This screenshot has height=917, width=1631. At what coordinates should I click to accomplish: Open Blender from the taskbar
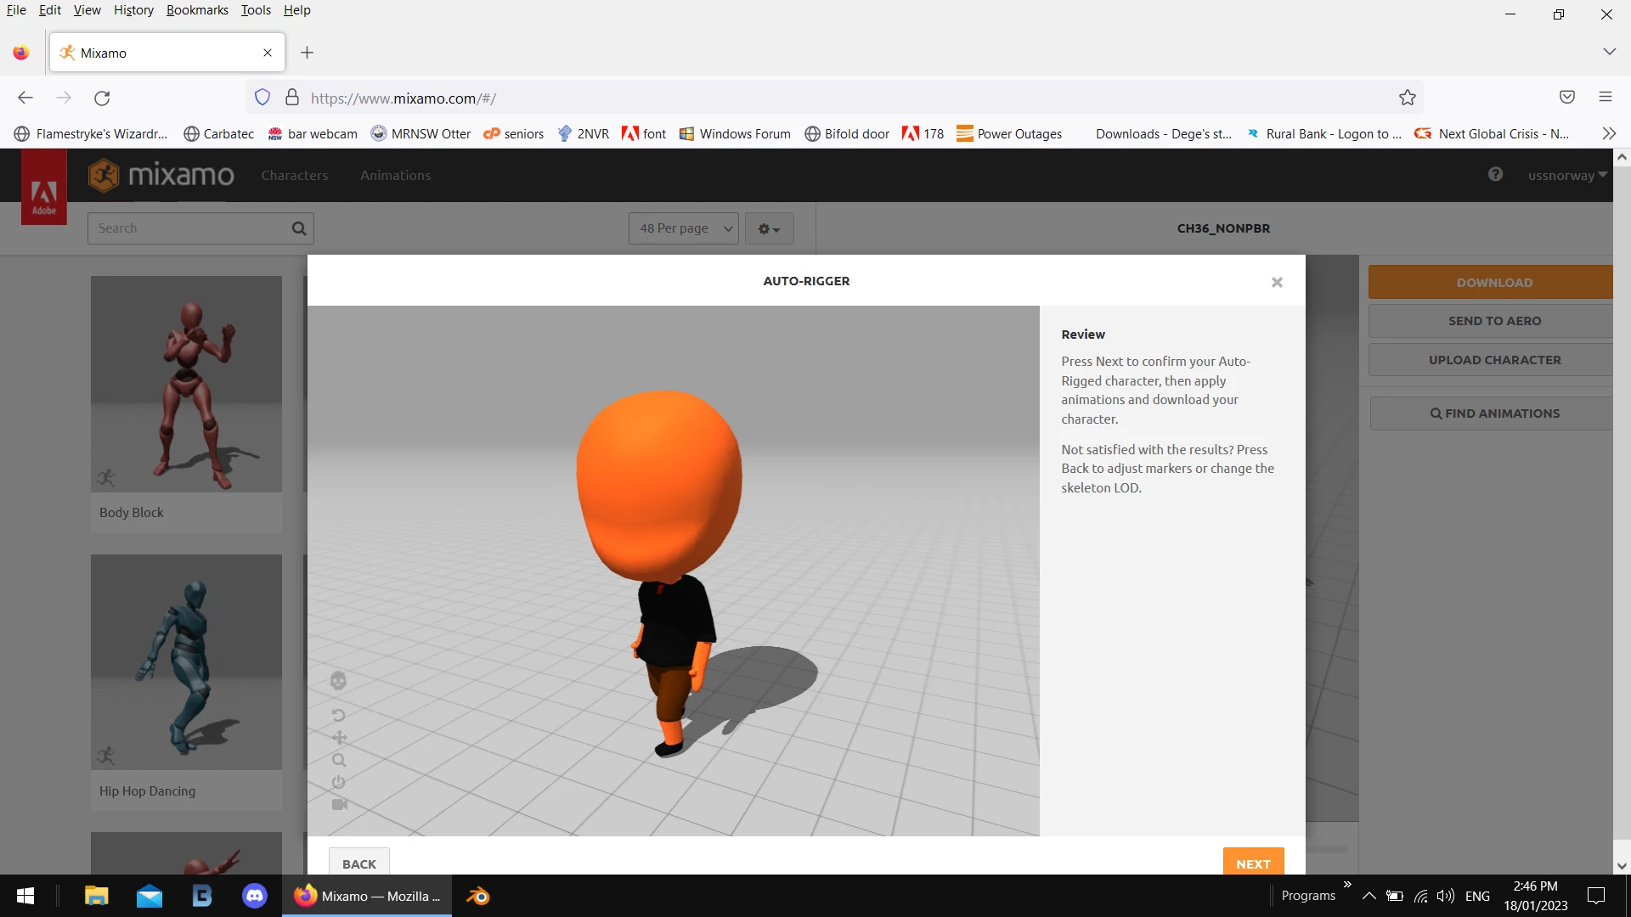(x=477, y=896)
